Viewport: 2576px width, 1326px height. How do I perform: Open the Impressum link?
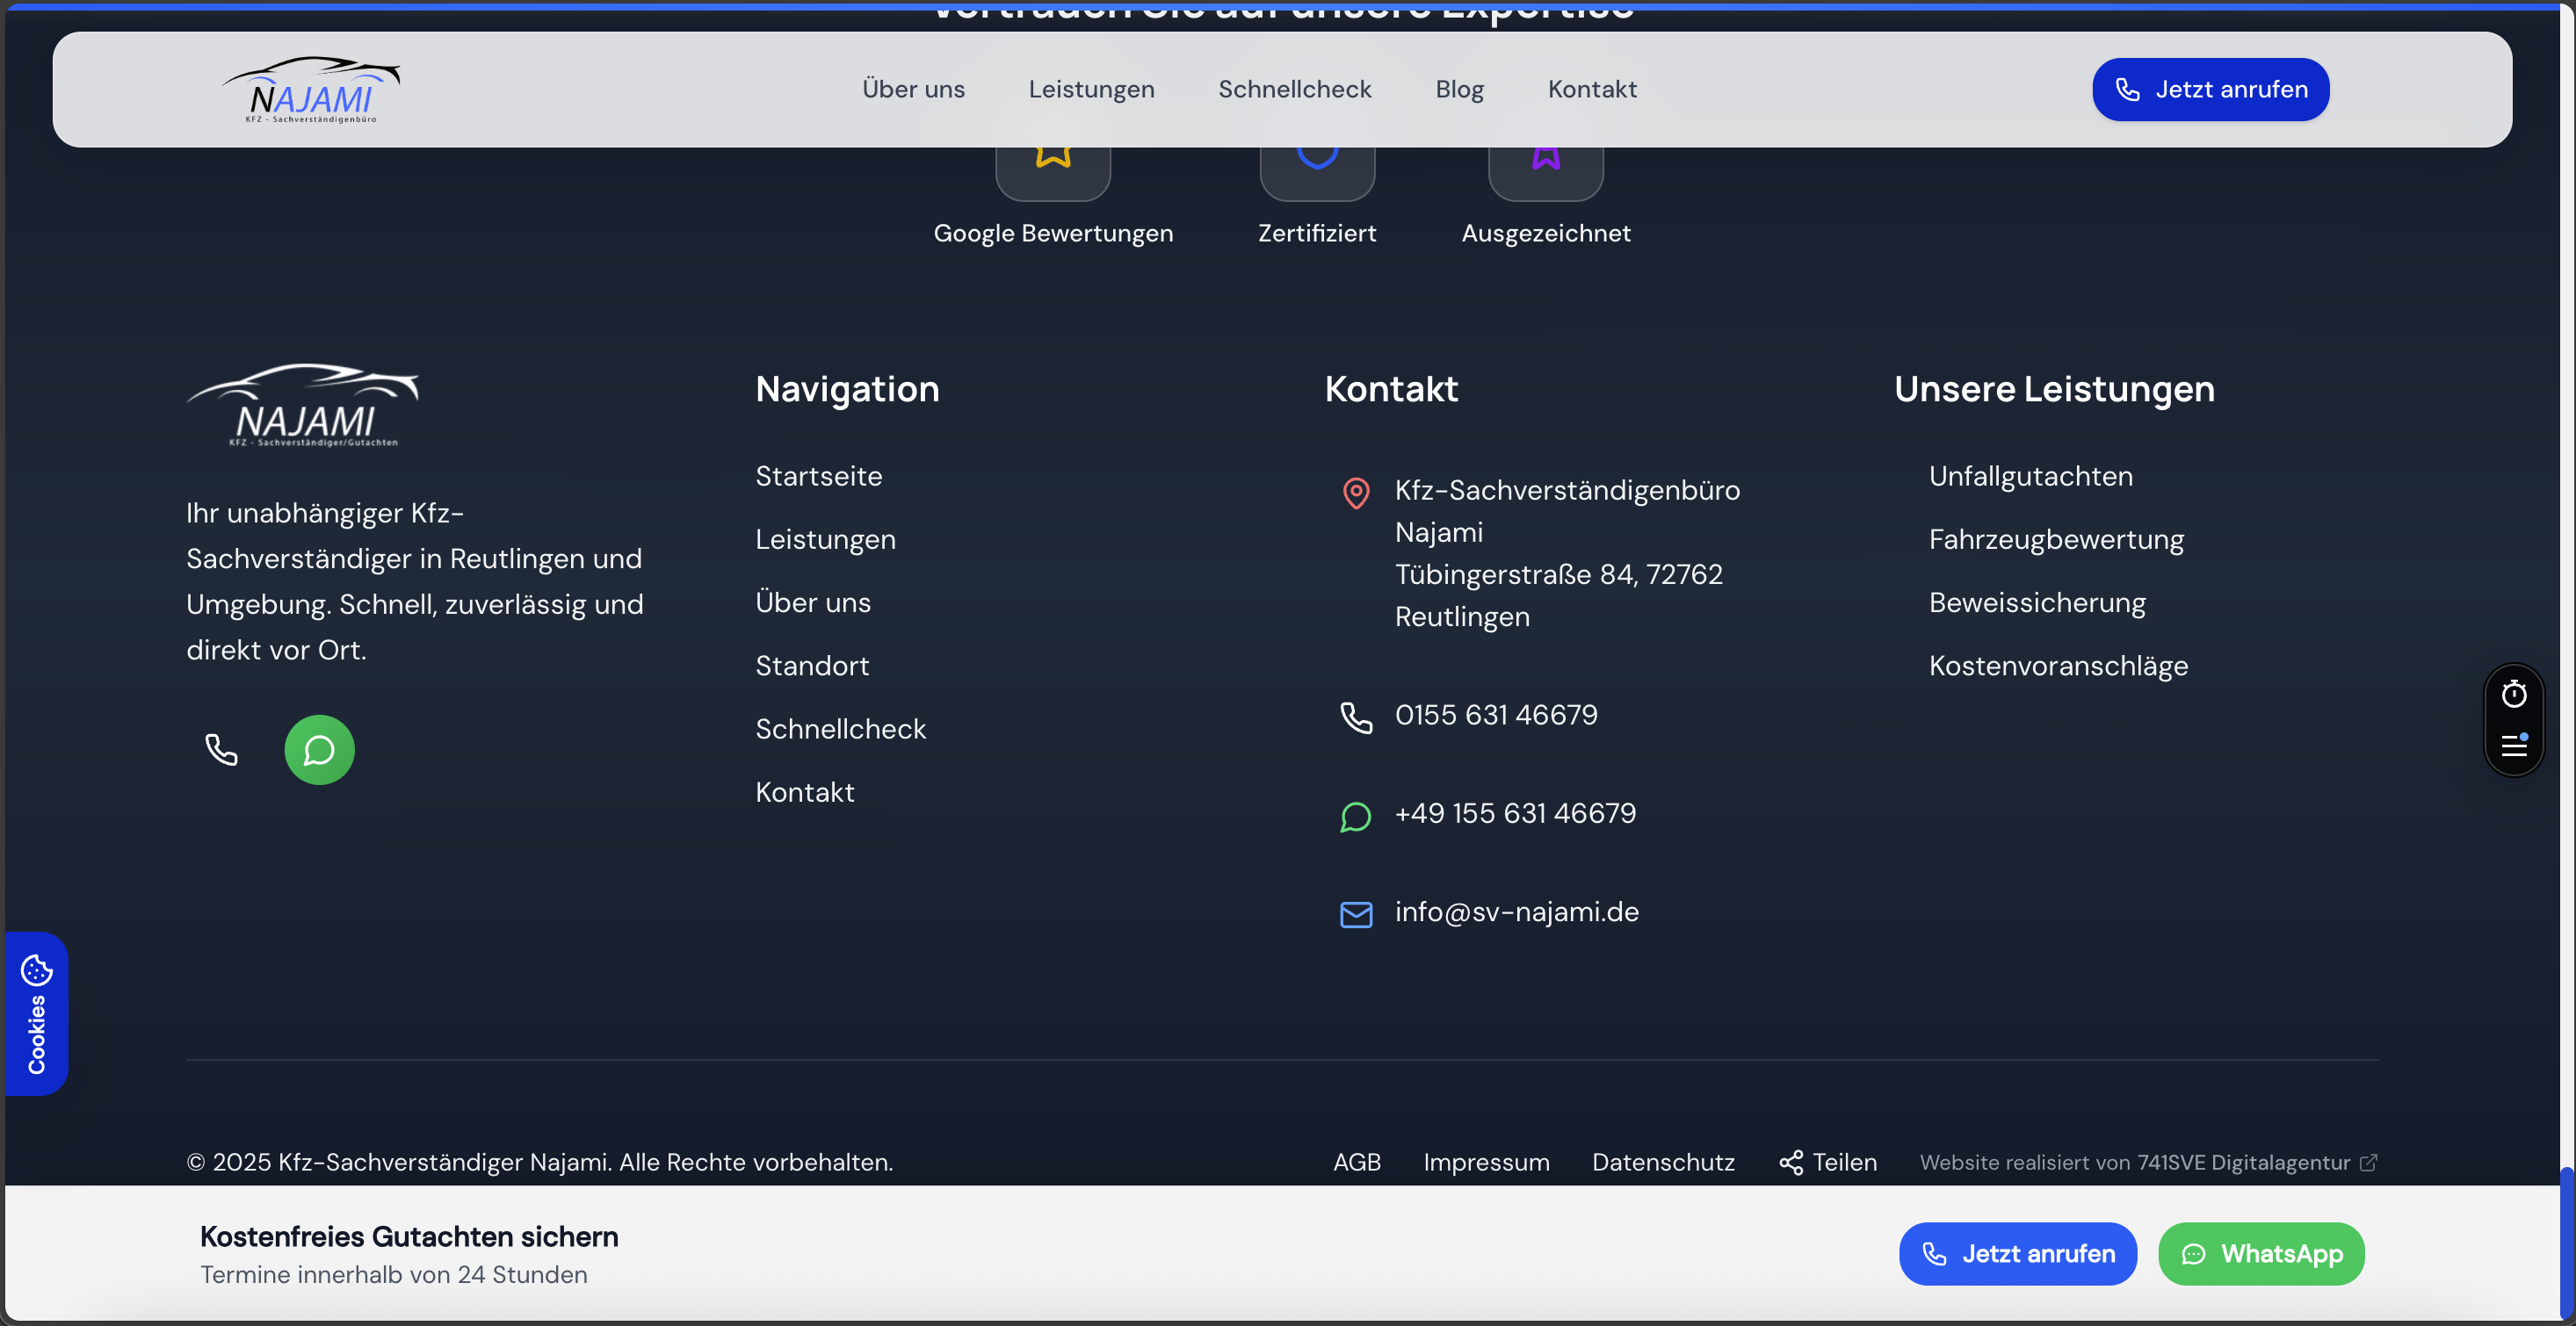coord(1486,1162)
